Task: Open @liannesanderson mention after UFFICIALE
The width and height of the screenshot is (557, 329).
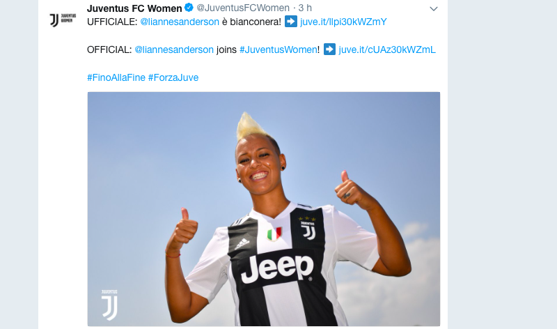Action: tap(180, 22)
